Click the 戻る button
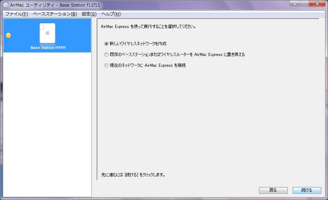328x200 pixels. tap(273, 190)
